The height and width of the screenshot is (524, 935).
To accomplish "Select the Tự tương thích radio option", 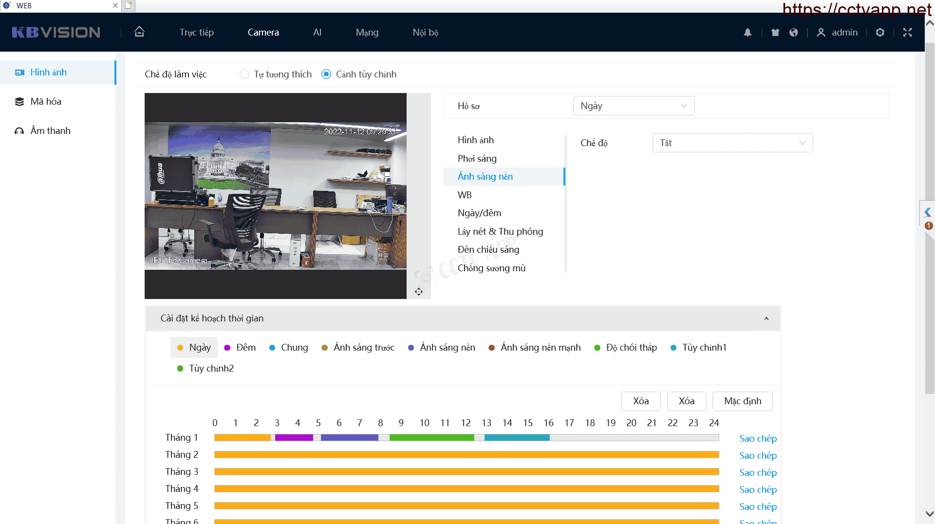I will pos(244,74).
